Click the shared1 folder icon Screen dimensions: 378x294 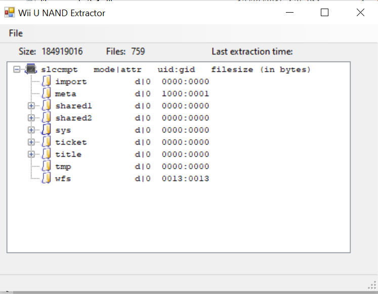46,106
